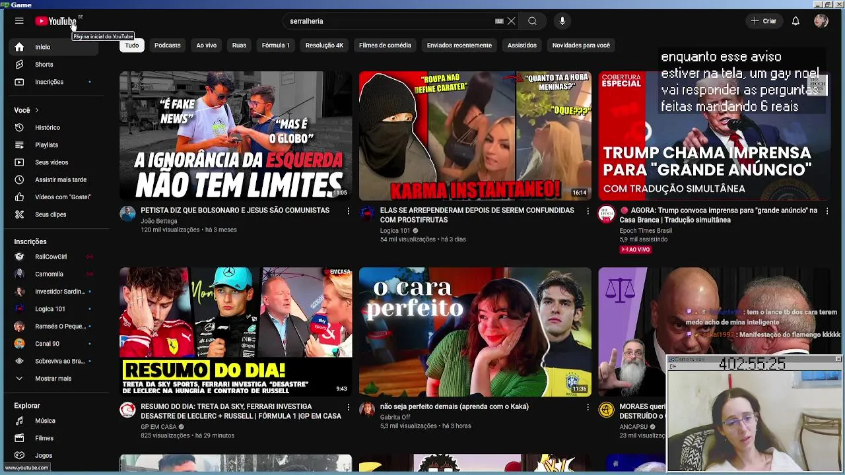
Task: Close the webcam overlay window
Action: (838, 359)
